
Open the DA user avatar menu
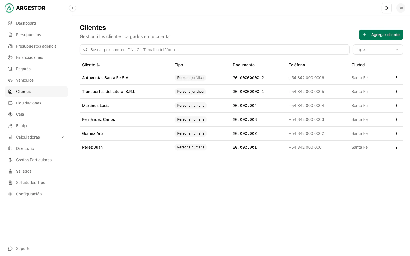[401, 8]
